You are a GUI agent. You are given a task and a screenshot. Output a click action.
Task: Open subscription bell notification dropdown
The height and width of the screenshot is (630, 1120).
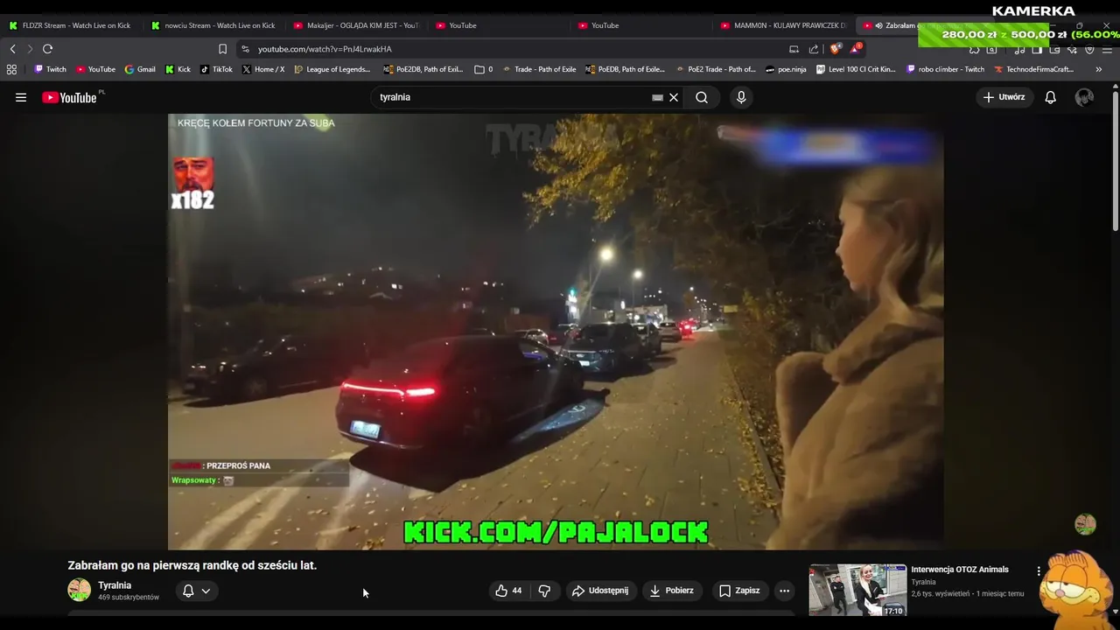pyautogui.click(x=196, y=591)
